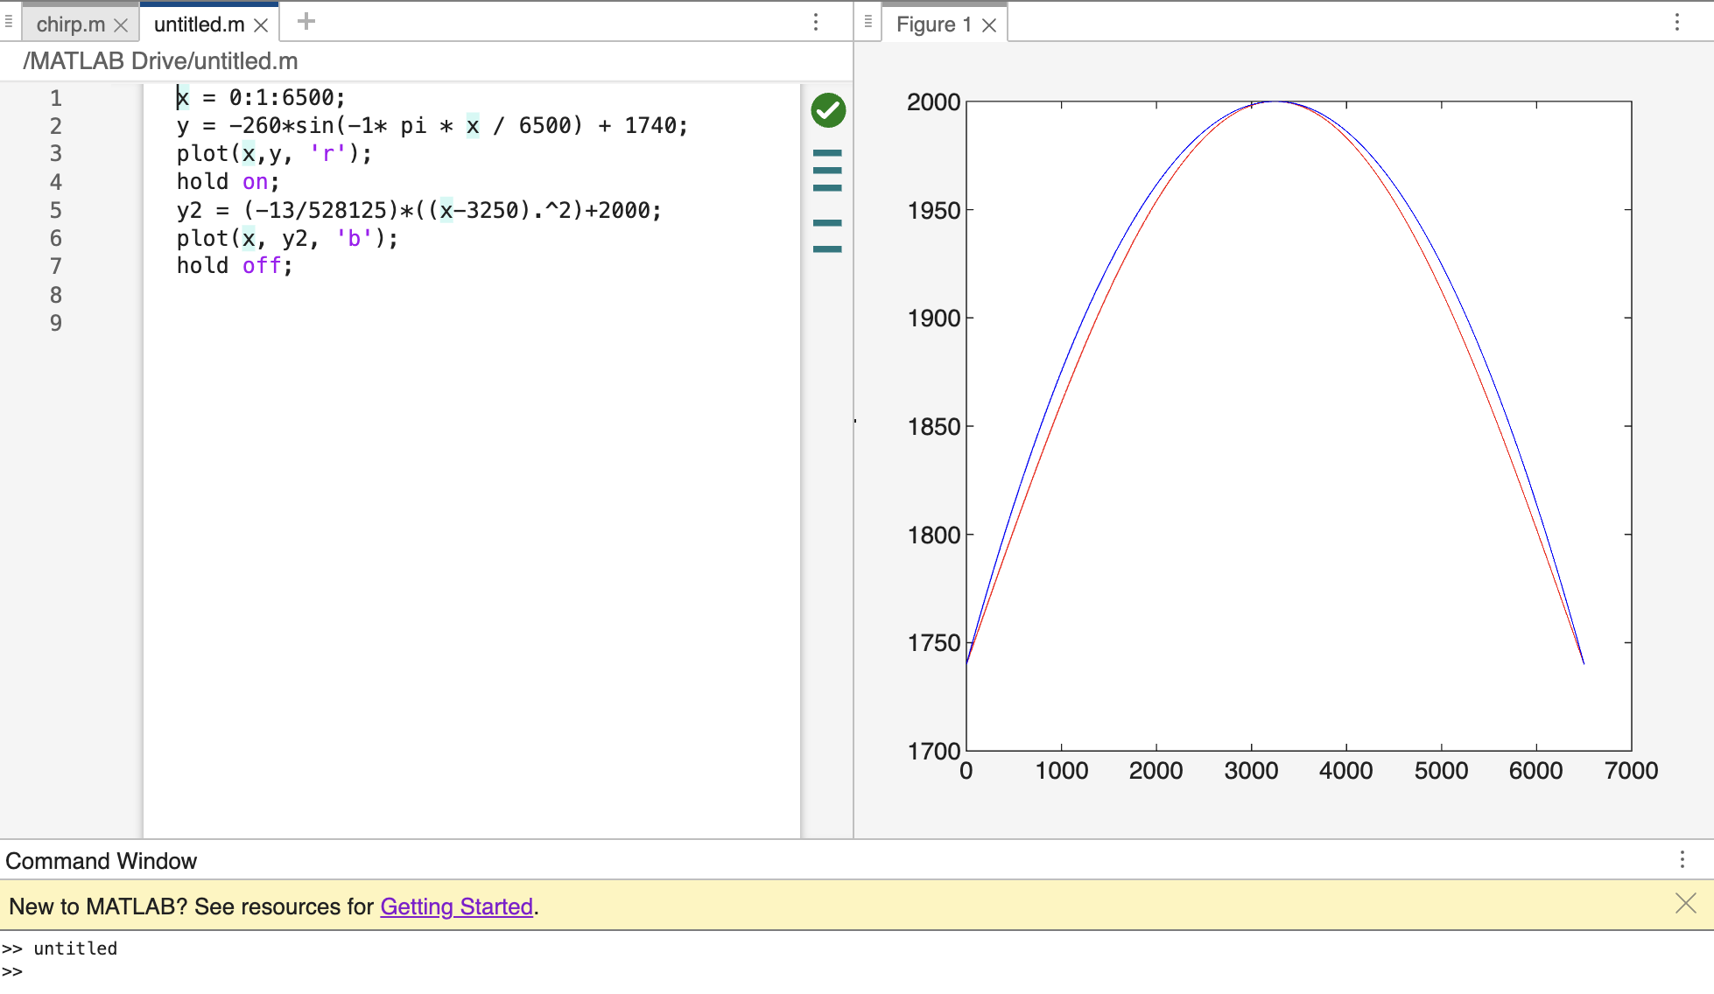Open the Getting Started link

(456, 906)
